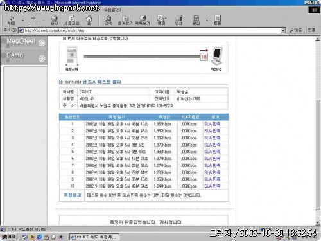Click the 편집 edit toolbar icon

click(196, 21)
